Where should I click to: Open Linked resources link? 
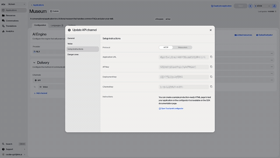(x=243, y=35)
